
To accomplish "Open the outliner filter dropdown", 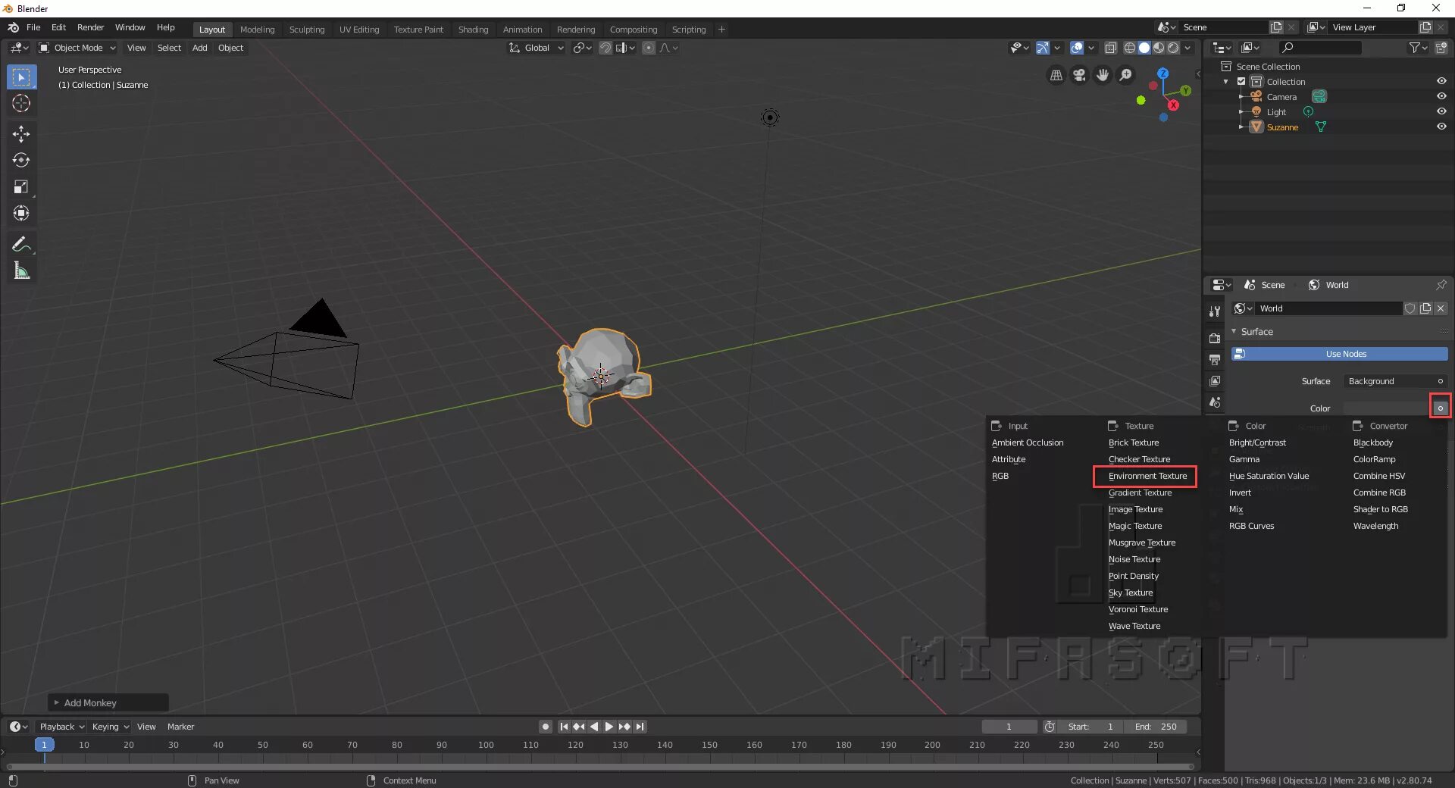I will [x=1417, y=48].
